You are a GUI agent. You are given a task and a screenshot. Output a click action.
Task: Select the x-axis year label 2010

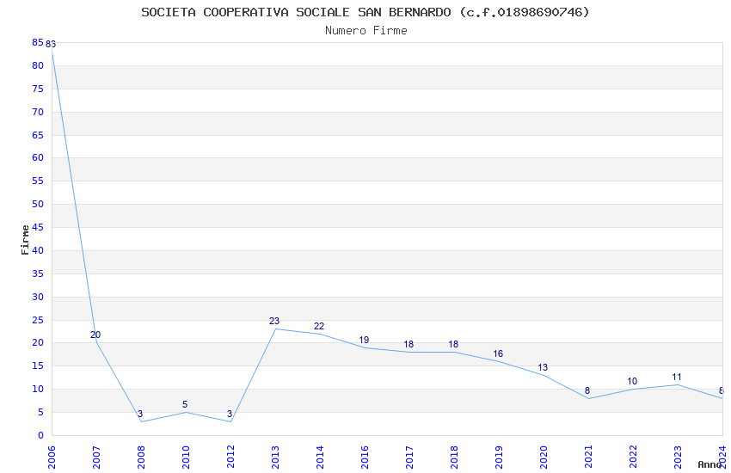tap(186, 458)
